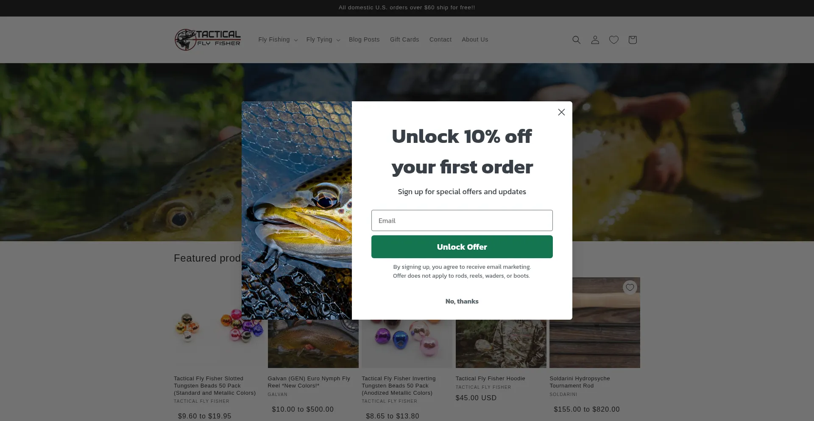Open the shopping cart icon
The height and width of the screenshot is (421, 814).
[632, 40]
